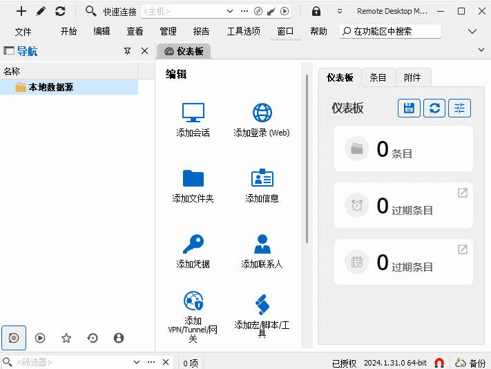
Task: Click the 添加宏/脚本/工具 scroll icon
Action: coord(262,305)
